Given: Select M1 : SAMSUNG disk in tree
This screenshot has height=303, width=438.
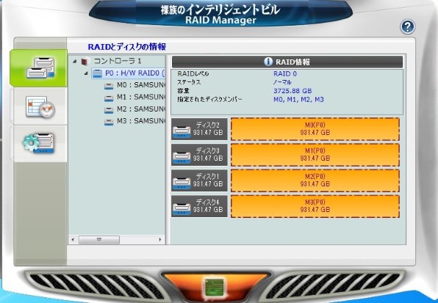Looking at the screenshot, I should point(141,97).
